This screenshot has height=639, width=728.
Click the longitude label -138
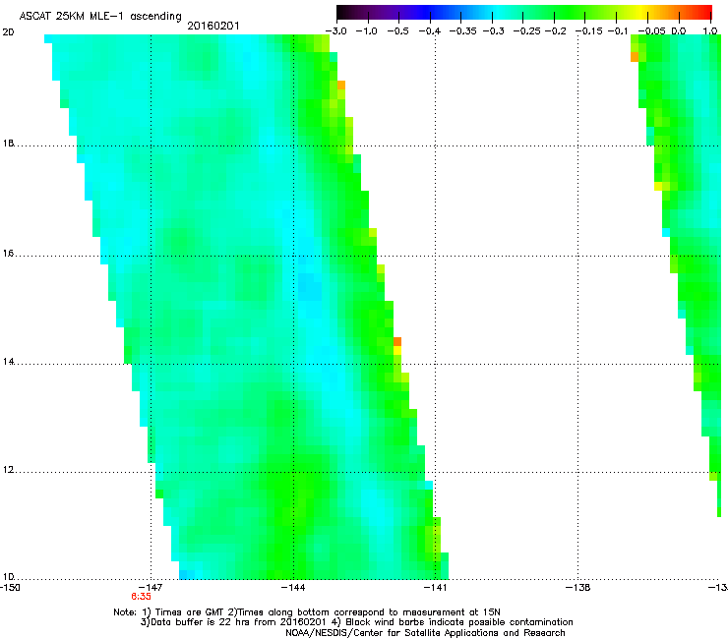[578, 588]
